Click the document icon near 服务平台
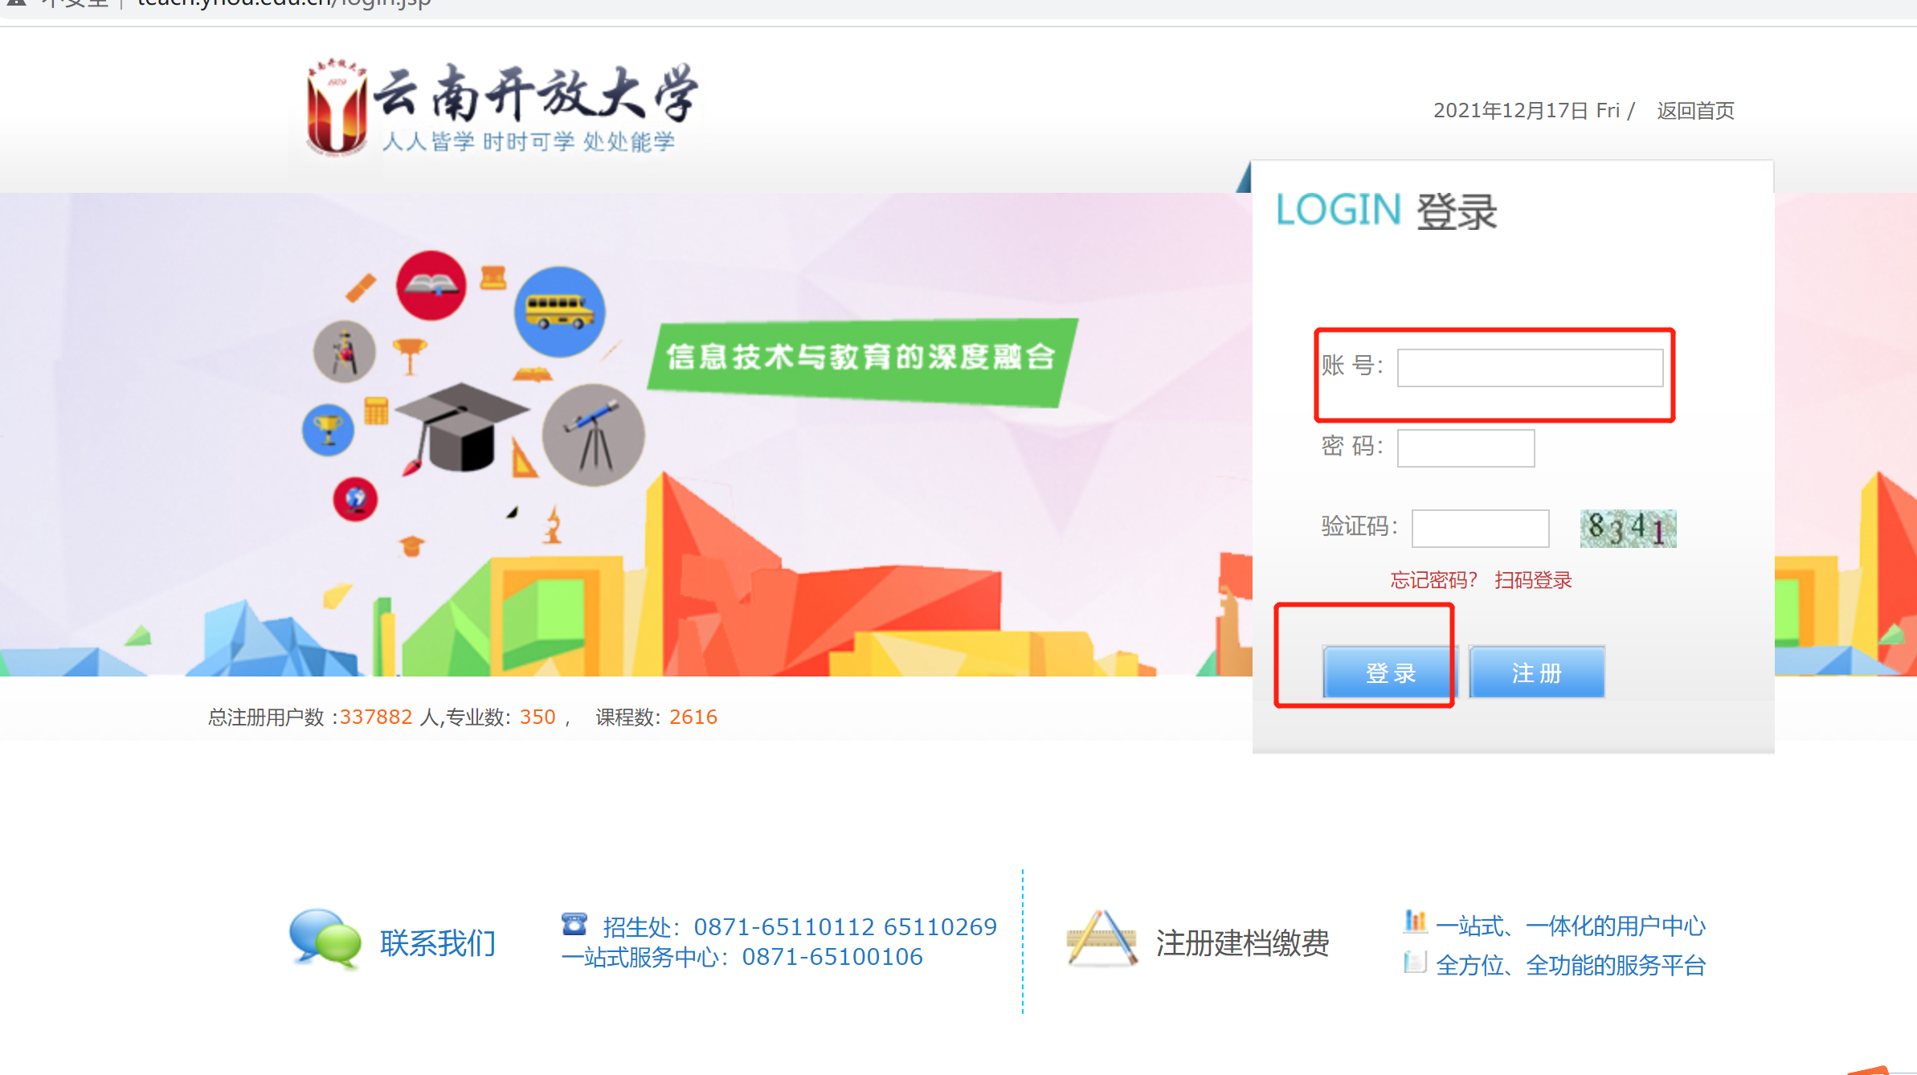 coord(1415,962)
